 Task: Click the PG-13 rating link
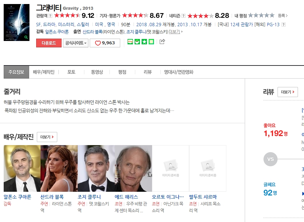click(273, 25)
